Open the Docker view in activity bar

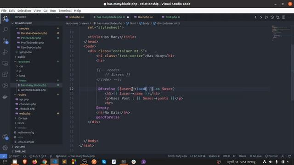click(x=5, y=97)
